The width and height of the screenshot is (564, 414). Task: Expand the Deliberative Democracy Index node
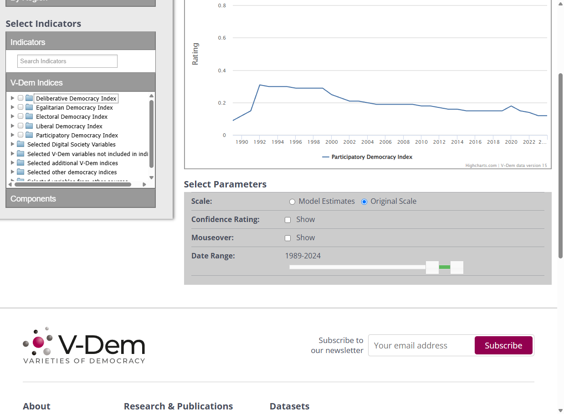click(12, 98)
